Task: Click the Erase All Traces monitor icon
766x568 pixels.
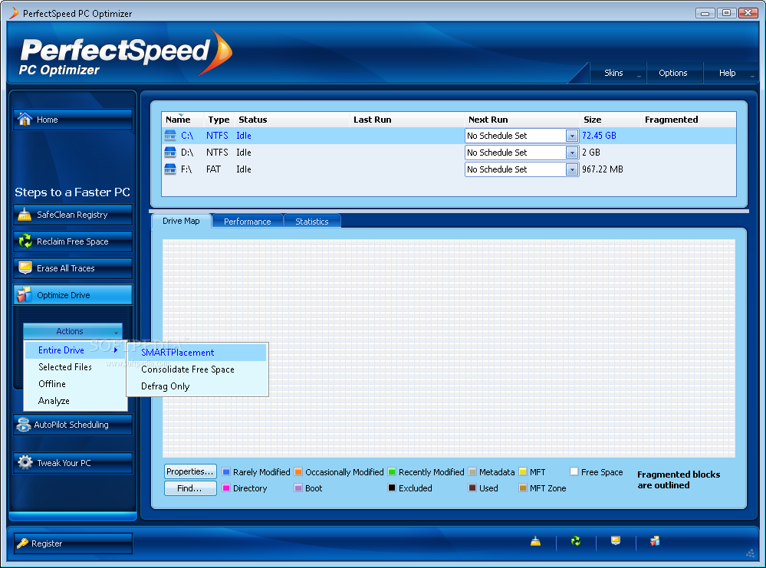Action: pyautogui.click(x=25, y=268)
